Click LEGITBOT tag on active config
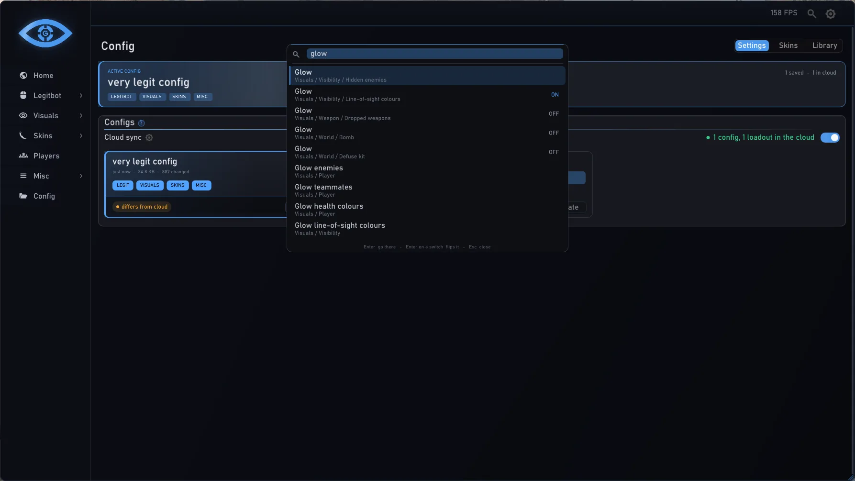Image resolution: width=855 pixels, height=481 pixels. click(x=122, y=97)
